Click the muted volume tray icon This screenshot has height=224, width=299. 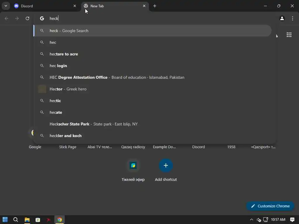click(x=259, y=220)
